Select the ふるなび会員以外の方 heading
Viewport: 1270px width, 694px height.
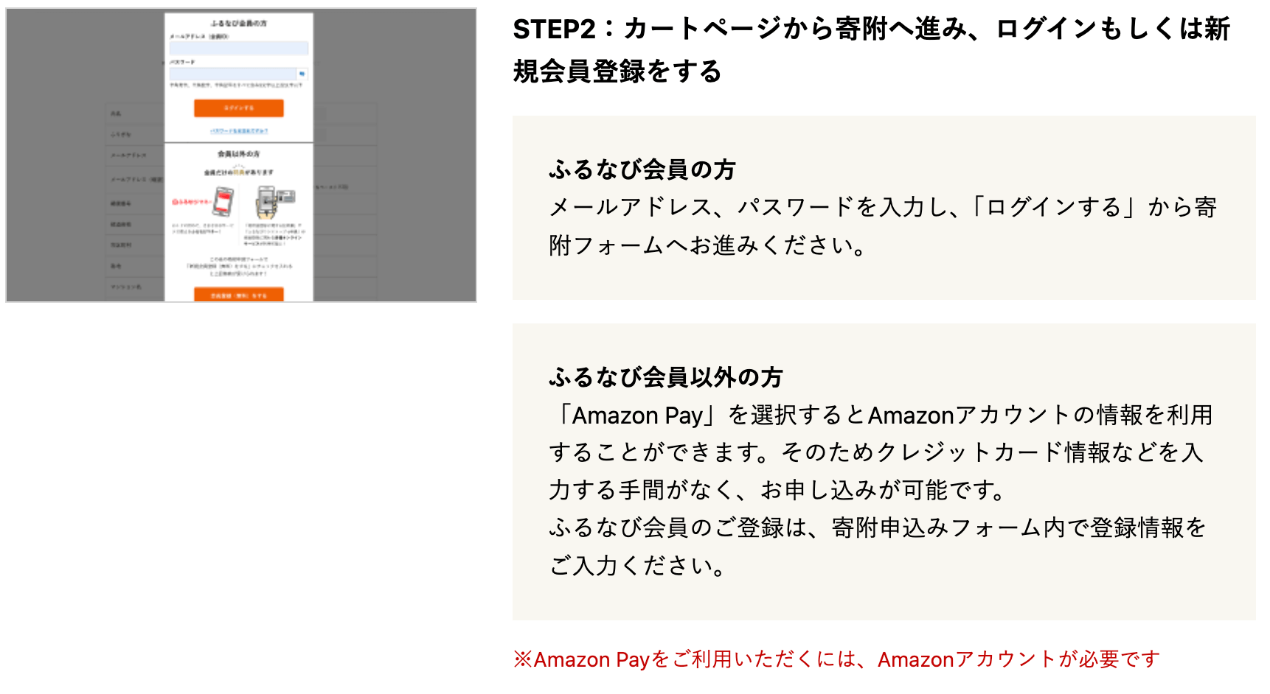[x=665, y=377]
